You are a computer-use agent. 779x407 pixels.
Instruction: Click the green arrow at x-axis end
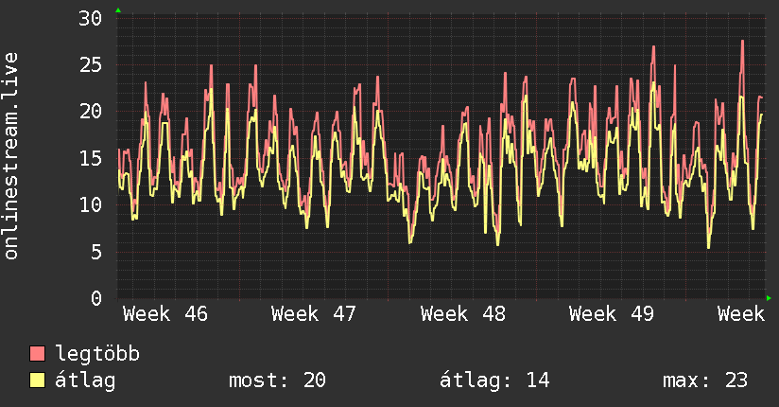point(769,298)
